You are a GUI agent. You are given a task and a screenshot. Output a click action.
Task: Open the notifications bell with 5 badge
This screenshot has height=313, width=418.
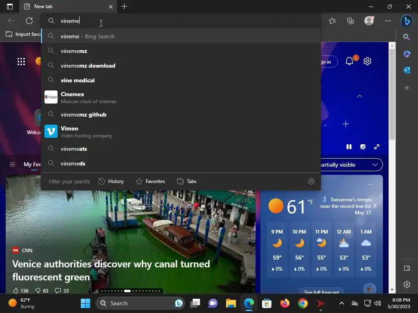[x=349, y=61]
